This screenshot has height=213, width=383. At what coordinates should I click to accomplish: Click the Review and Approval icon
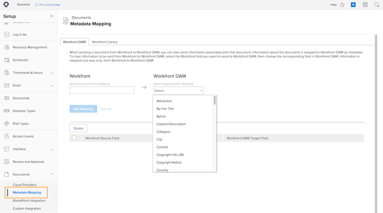coord(7,161)
